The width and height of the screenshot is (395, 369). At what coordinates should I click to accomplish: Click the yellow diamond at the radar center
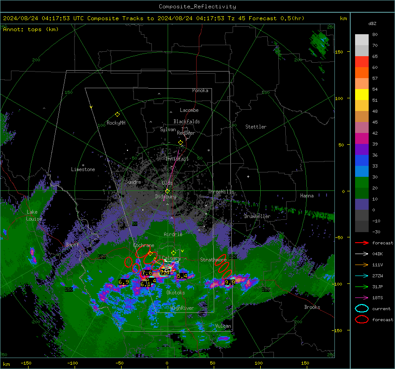tap(167, 191)
